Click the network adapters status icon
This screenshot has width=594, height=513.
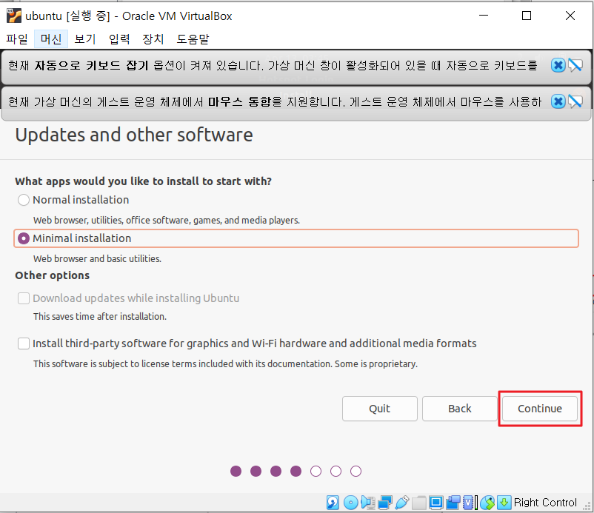pos(385,503)
